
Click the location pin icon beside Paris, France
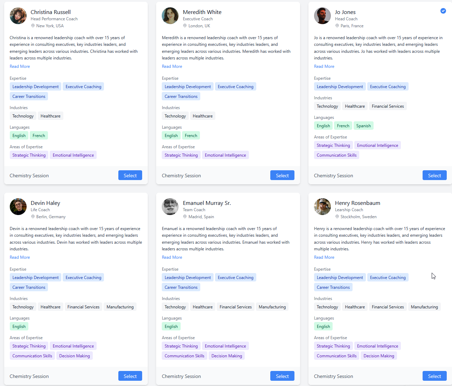click(x=337, y=26)
